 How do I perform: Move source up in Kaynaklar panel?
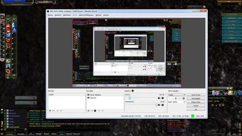pos(99,111)
